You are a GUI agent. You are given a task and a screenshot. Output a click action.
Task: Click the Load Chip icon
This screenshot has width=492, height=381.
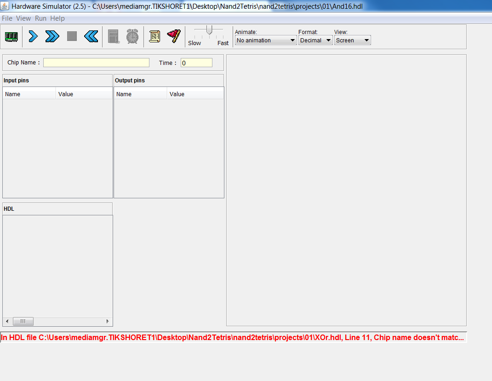(11, 37)
